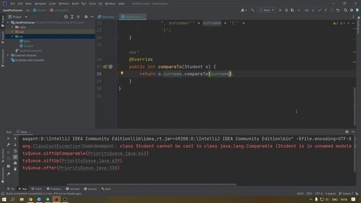Viewport: 361px width, 203px height.
Task: Click Git Commit checkmark icon
Action: pos(319,10)
